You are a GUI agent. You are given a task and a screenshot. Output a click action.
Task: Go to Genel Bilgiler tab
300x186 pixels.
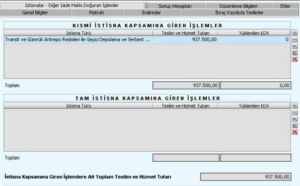coord(35,12)
